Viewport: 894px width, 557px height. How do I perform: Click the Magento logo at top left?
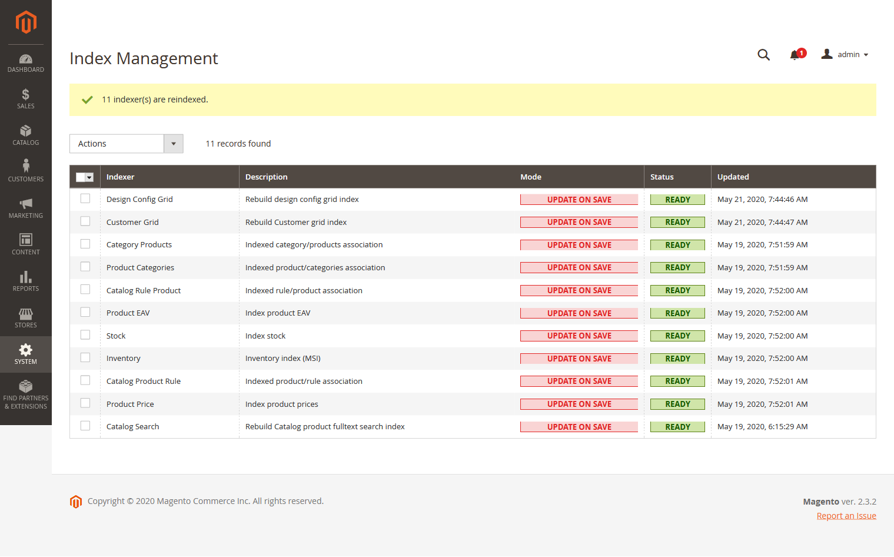pos(25,22)
